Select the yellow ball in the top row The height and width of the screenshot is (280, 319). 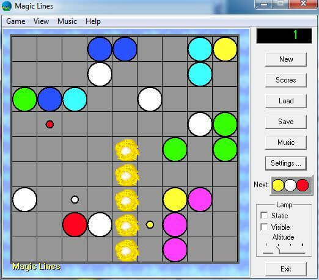coord(225,49)
